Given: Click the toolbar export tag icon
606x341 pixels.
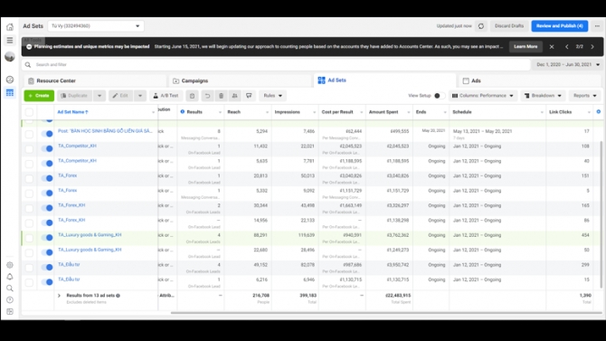Looking at the screenshot, I should click(249, 96).
